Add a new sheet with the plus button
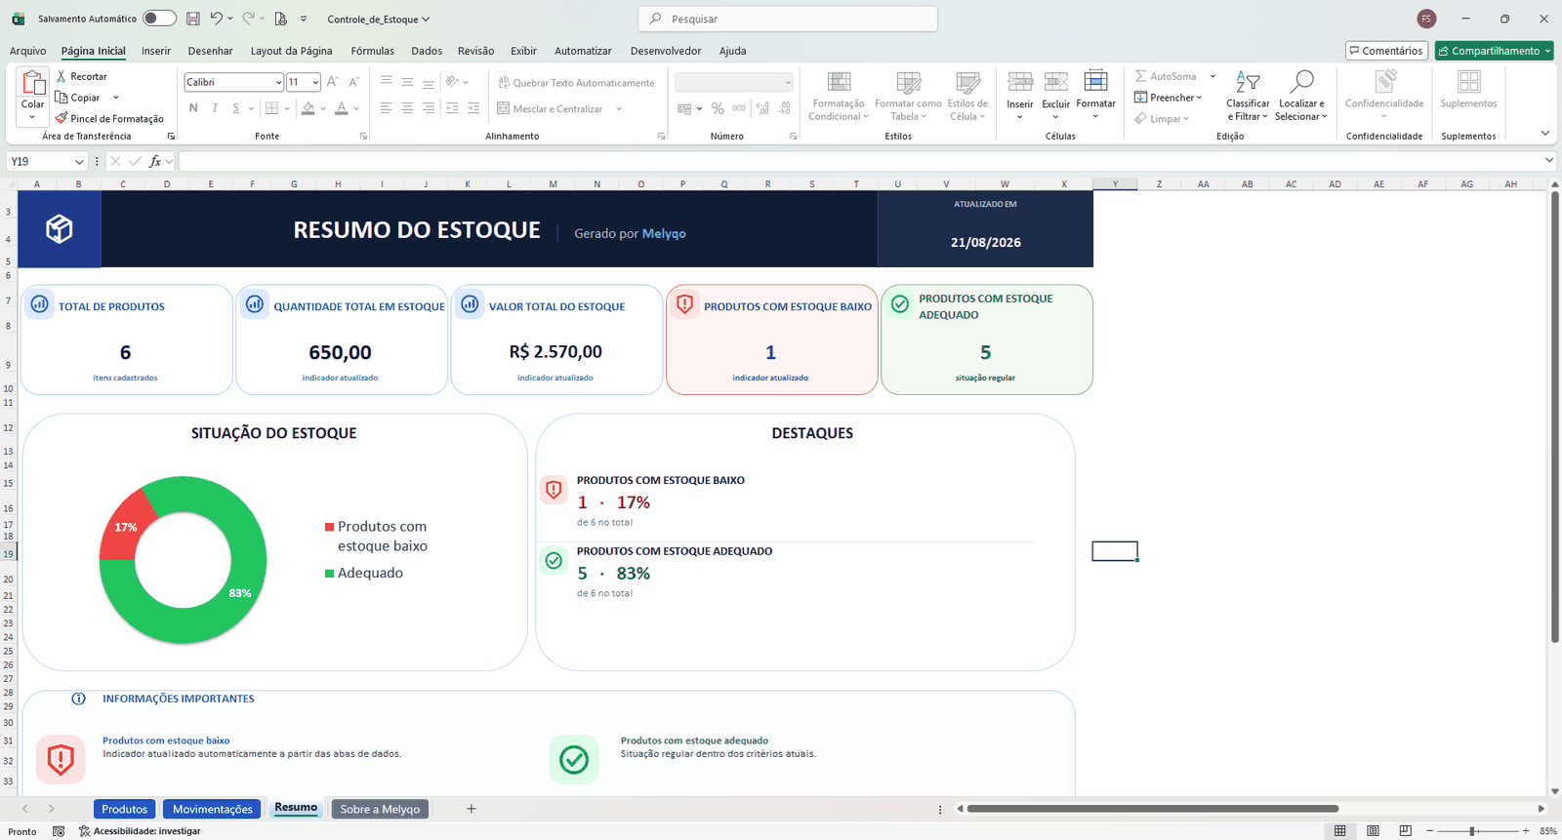Screen dimensions: 1562x840 [471, 809]
